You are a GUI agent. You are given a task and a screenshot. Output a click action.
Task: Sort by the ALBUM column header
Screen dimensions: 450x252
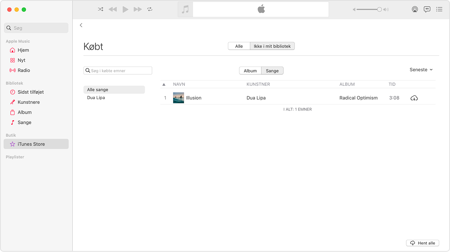coord(347,84)
